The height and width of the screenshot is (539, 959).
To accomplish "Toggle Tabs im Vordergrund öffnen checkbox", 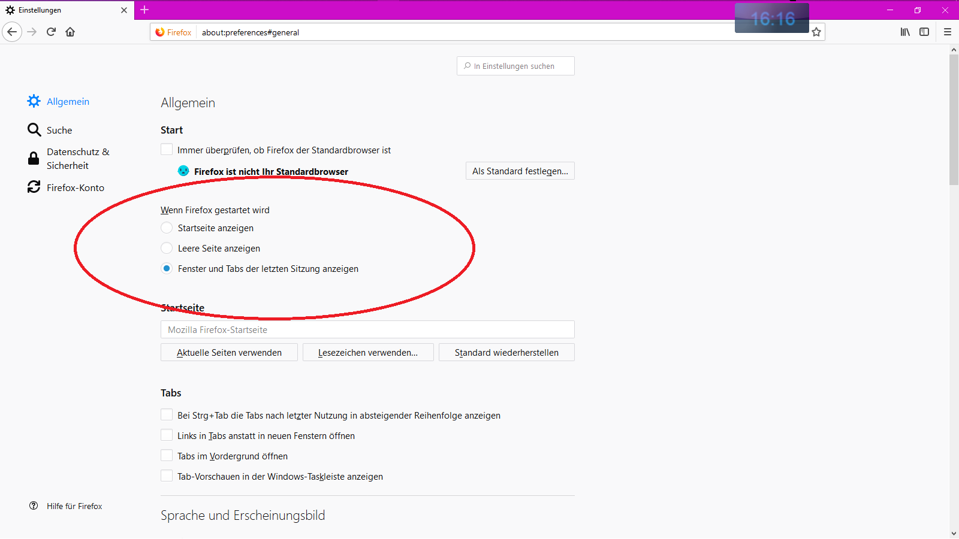I will [x=167, y=455].
